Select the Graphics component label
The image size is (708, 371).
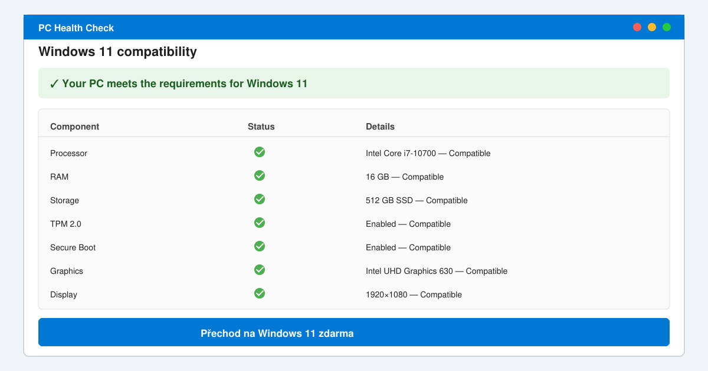[x=67, y=271]
